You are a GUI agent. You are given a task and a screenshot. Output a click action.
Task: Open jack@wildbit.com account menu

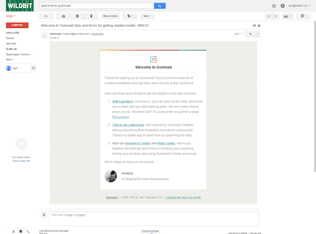[300, 6]
